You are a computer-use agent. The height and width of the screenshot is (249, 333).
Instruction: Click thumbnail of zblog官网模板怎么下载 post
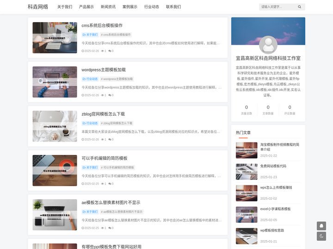pyautogui.click(x=55, y=126)
